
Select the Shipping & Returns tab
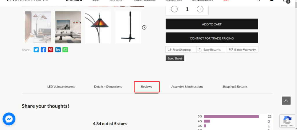235,87
